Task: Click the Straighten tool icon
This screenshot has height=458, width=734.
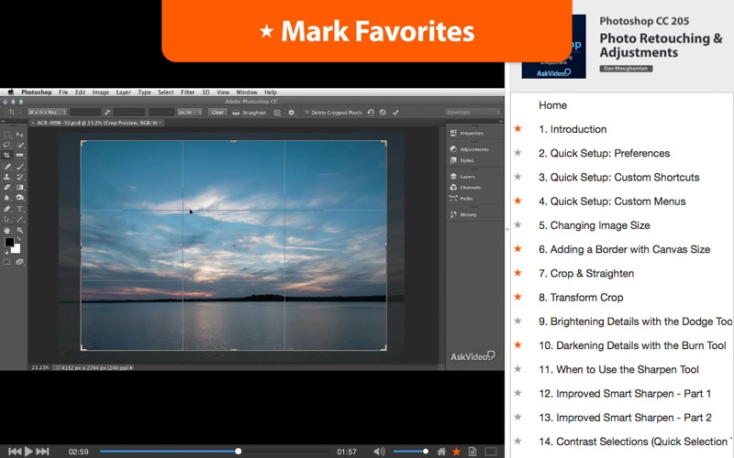Action: 236,113
